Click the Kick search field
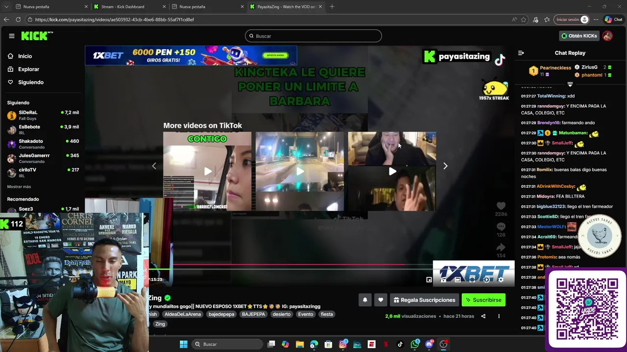The height and width of the screenshot is (352, 627). point(313,36)
